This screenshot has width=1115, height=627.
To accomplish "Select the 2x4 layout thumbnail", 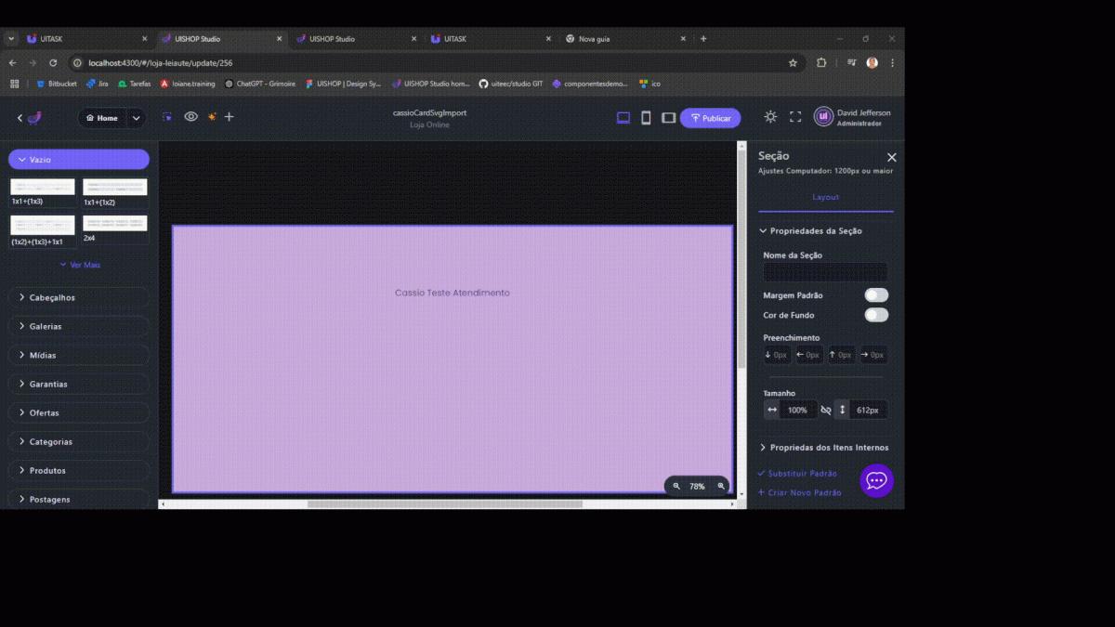I will click(115, 225).
